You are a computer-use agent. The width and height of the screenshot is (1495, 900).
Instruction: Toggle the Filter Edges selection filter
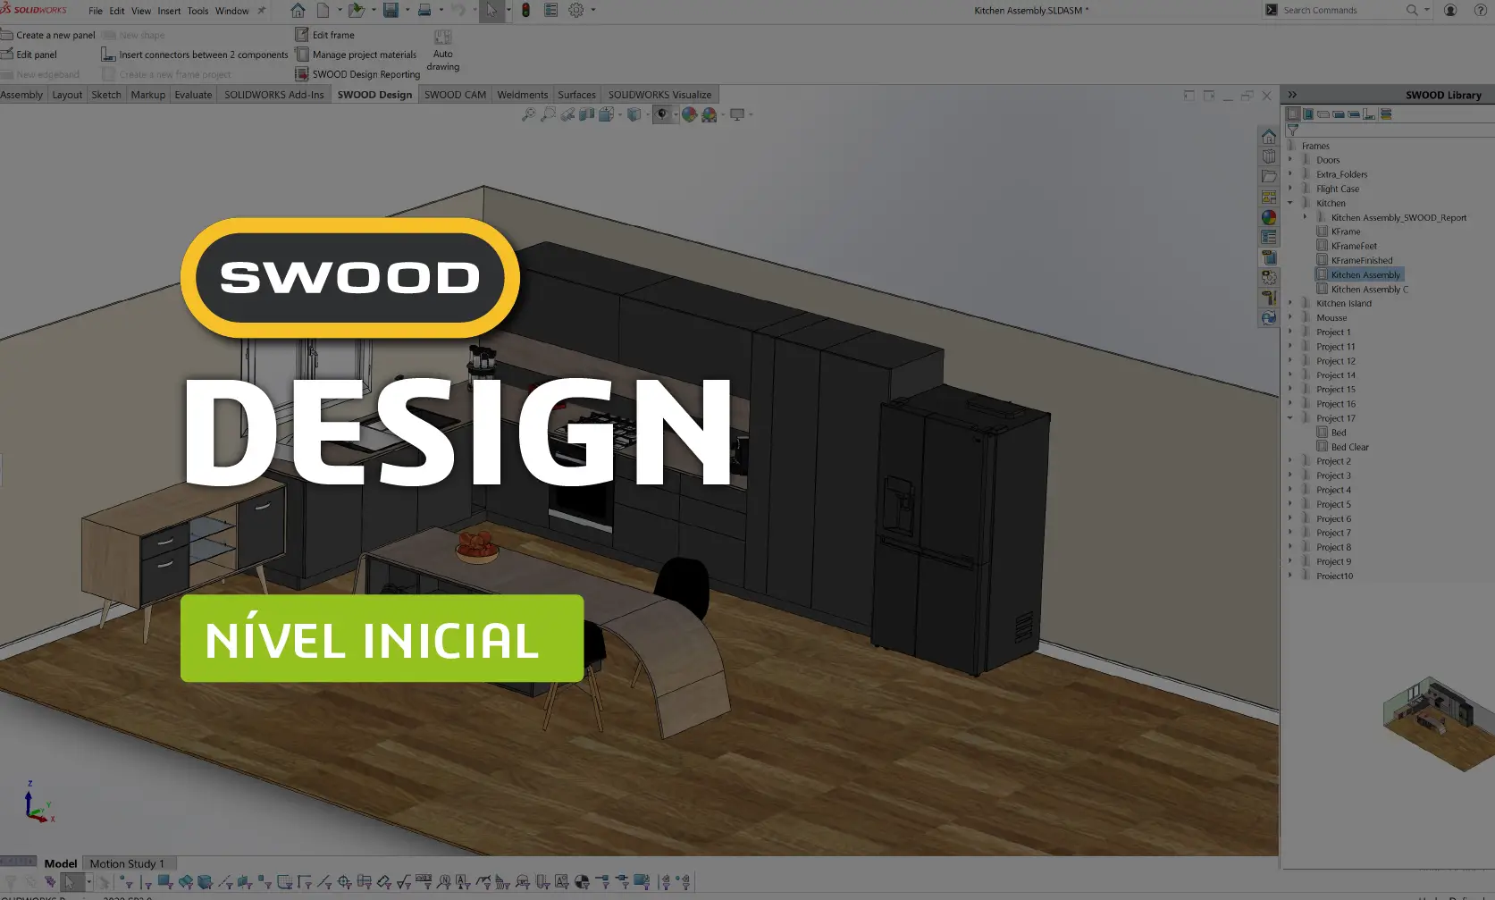pos(146,882)
